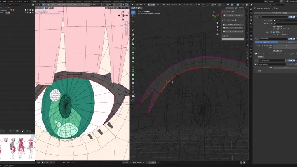Screen dimensions: 297x167
Task: Toggle the 頂点グループ bind checkbox
Action: click(x=274, y=32)
